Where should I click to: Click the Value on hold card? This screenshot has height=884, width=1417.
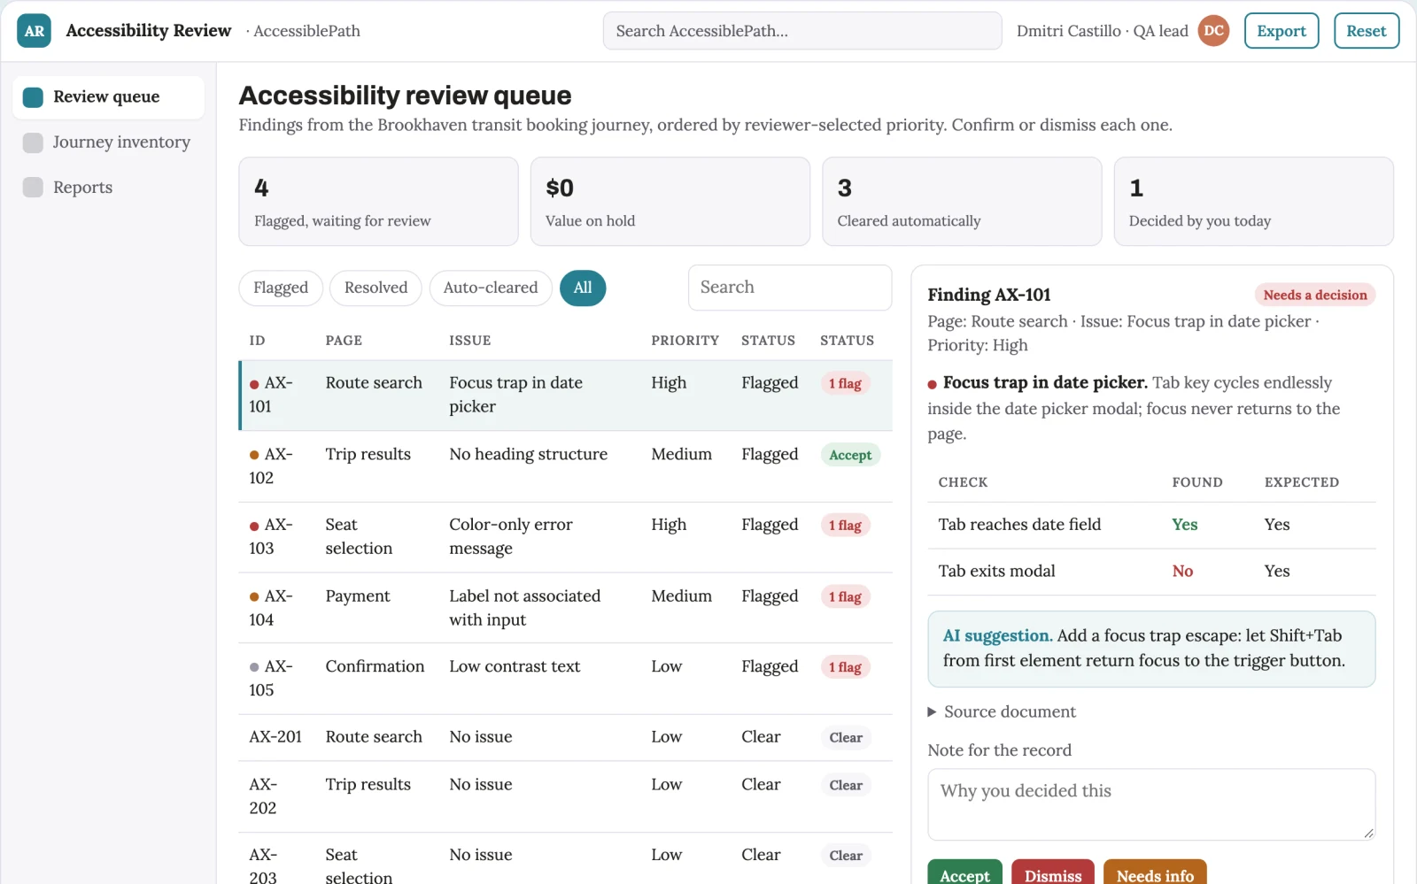point(670,202)
